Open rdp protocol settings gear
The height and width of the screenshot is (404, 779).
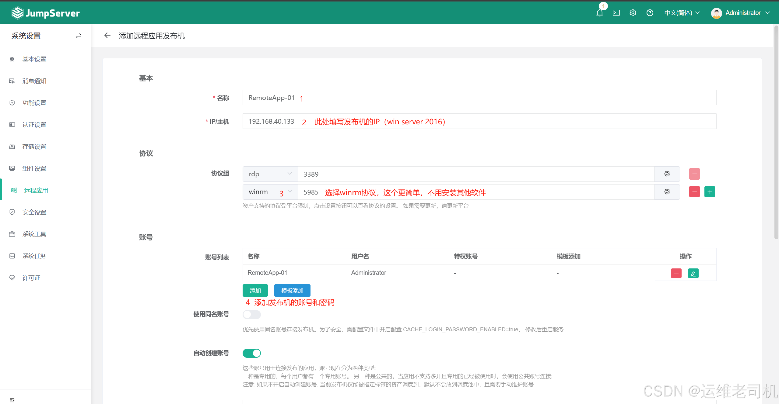pos(667,174)
